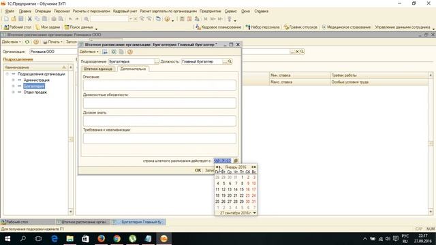Open Chrome from the taskbar
The height and width of the screenshot is (245, 436).
pyautogui.click(x=116, y=239)
